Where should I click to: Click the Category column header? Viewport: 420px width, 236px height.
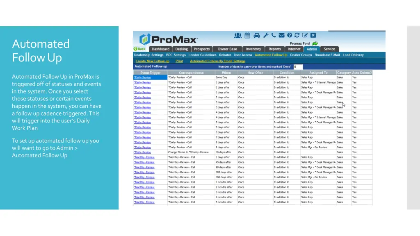point(344,73)
